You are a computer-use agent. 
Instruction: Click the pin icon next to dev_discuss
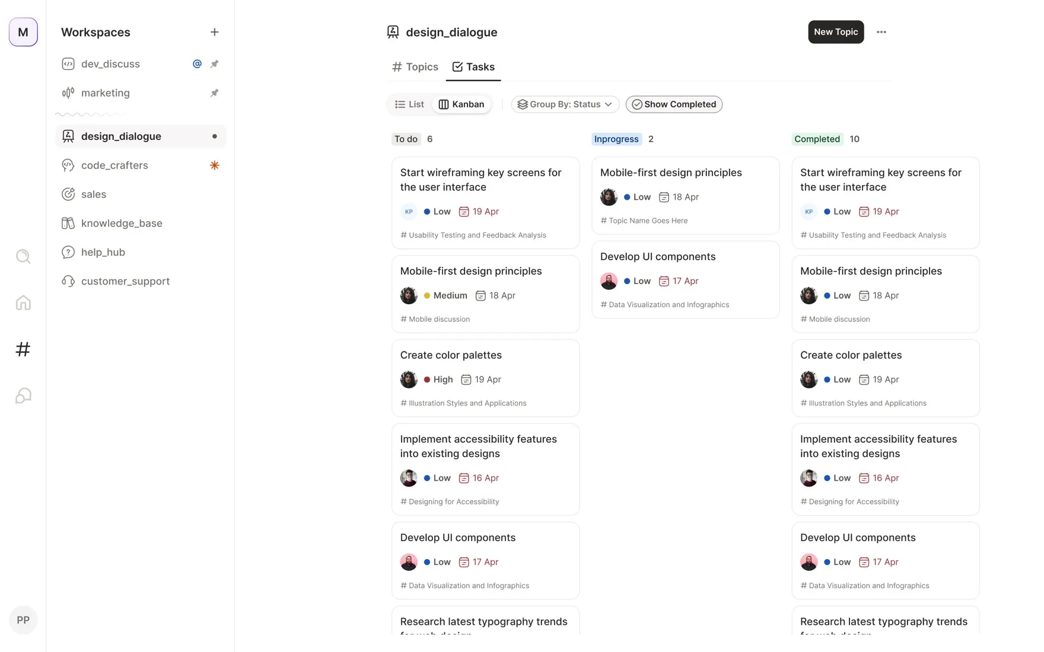pos(214,64)
